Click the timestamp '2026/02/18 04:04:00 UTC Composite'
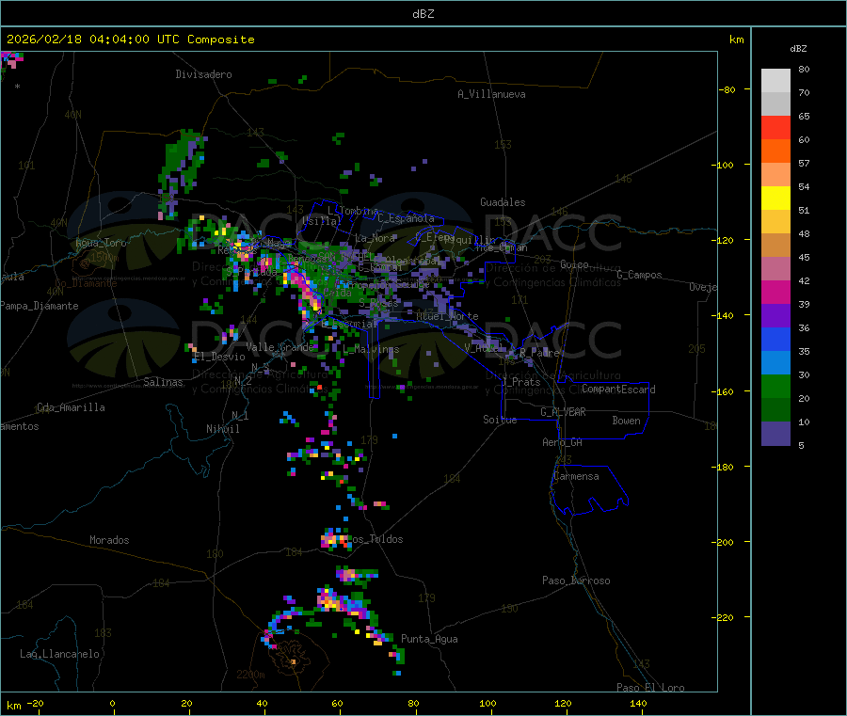 [x=130, y=40]
